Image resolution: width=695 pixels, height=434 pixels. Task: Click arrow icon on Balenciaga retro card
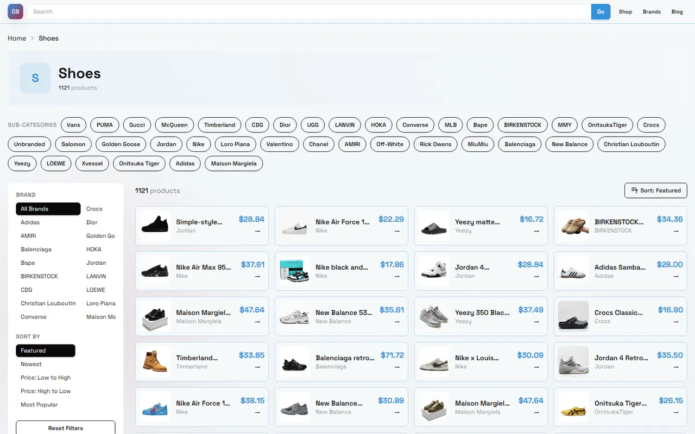point(397,367)
